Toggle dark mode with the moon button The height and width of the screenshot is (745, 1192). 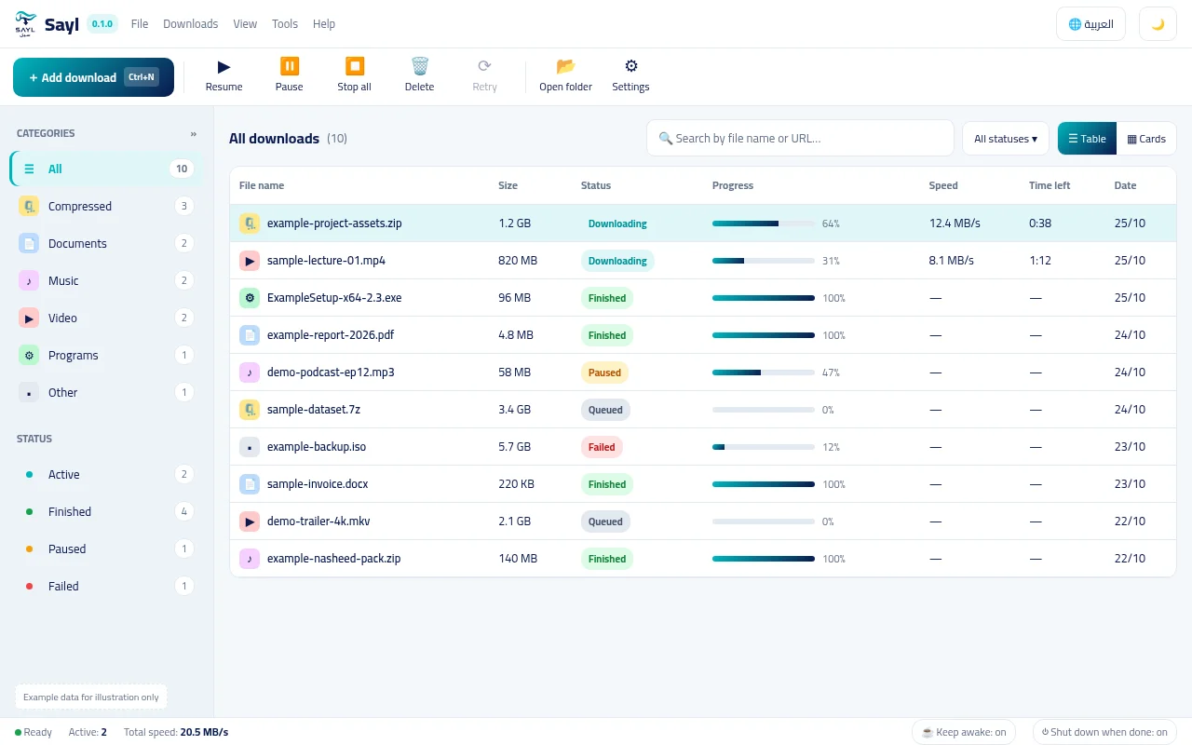(x=1158, y=24)
